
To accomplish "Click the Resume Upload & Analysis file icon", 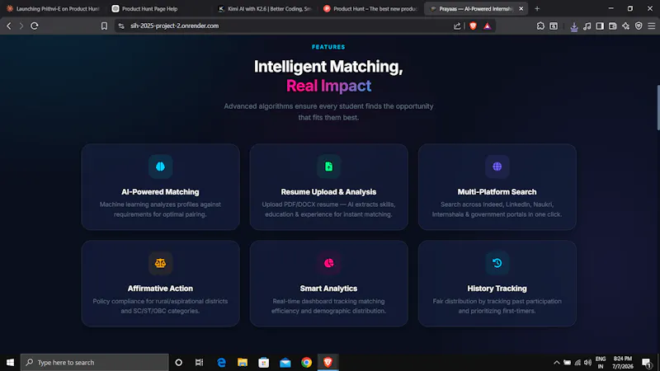I will 328,167.
